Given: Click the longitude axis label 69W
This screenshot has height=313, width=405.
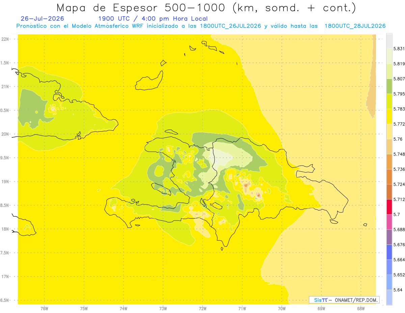Looking at the screenshot, I should [321, 308].
